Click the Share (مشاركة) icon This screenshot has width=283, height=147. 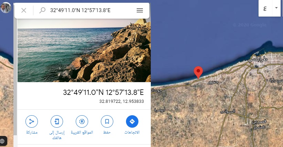click(x=32, y=121)
